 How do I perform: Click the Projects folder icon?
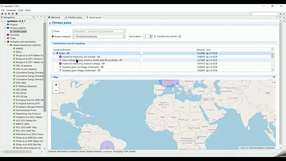point(8,25)
